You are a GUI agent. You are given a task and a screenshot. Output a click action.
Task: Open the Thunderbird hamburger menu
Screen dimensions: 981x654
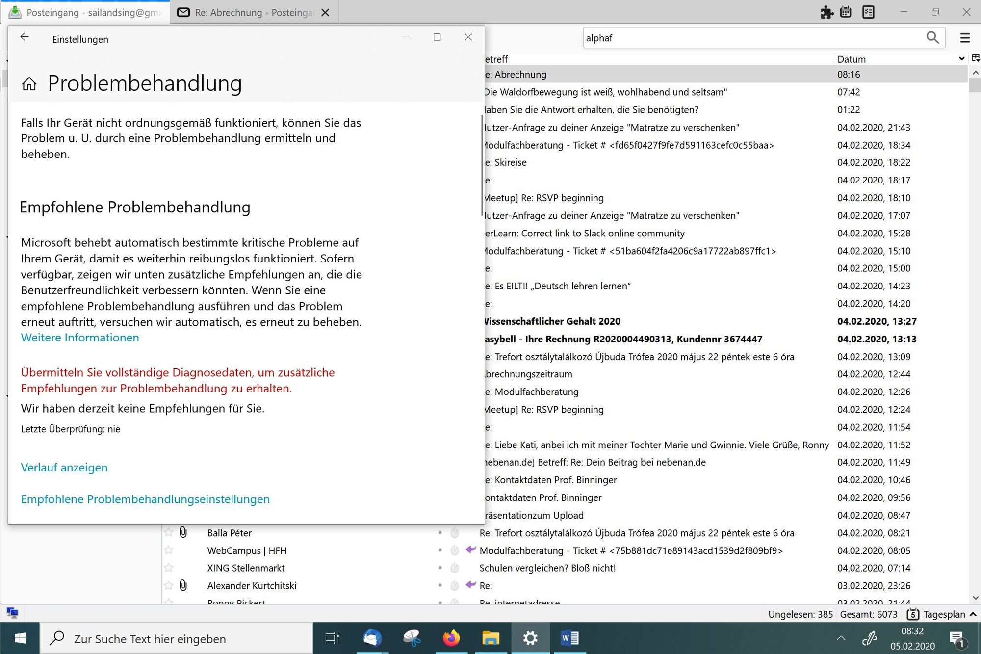click(x=965, y=38)
